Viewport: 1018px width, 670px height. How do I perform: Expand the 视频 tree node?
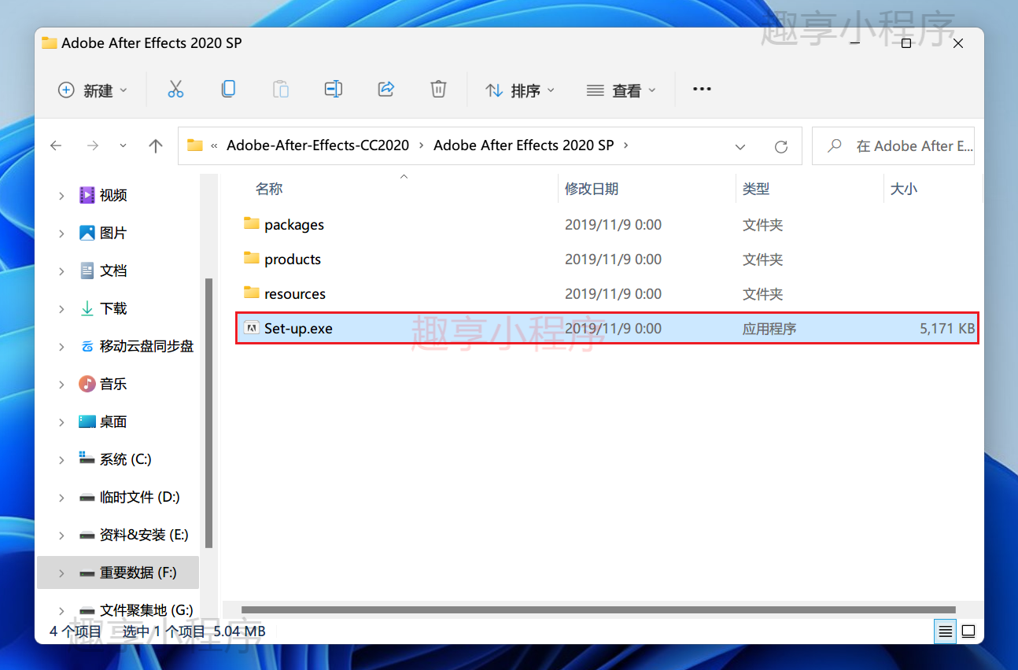[x=61, y=196]
